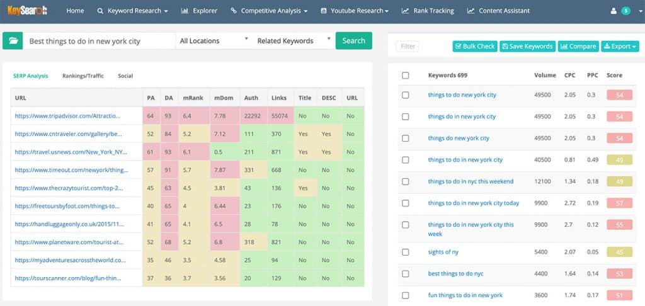Click the score 54 badge in first row
The width and height of the screenshot is (645, 306).
pos(619,95)
